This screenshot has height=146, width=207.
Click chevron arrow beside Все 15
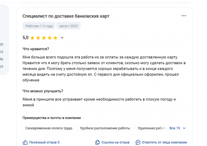(x=184, y=128)
